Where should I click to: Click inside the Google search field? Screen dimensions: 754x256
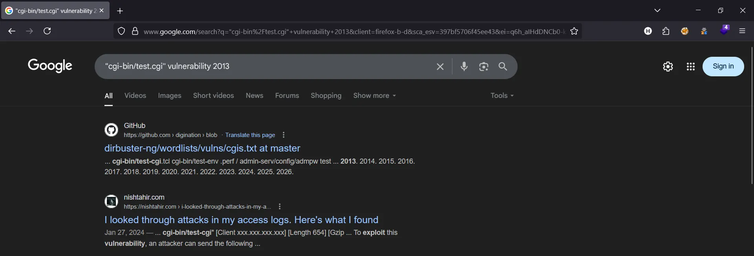coord(267,67)
